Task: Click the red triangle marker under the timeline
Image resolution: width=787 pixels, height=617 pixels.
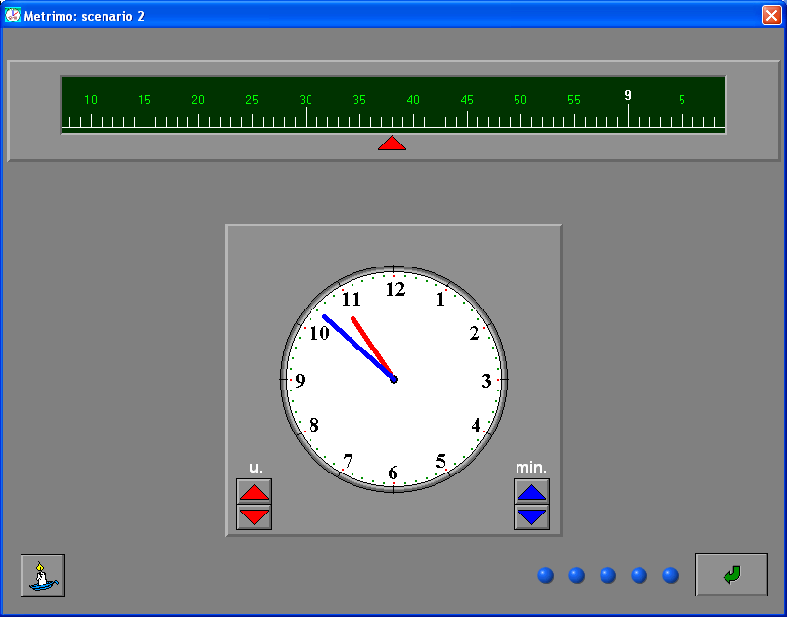Action: 392,143
